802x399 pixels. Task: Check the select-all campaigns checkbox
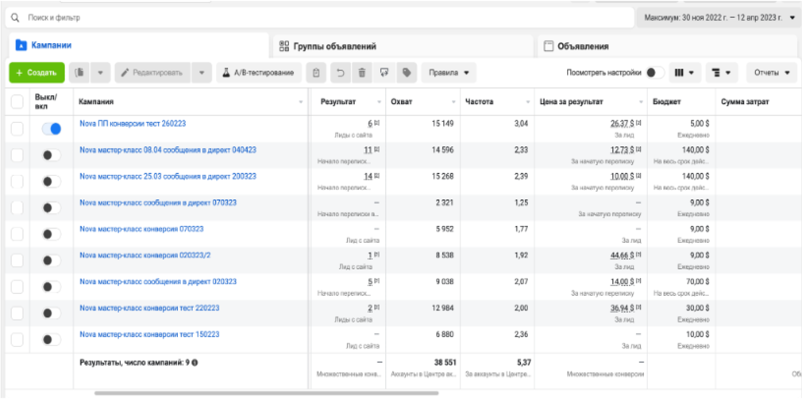point(17,102)
